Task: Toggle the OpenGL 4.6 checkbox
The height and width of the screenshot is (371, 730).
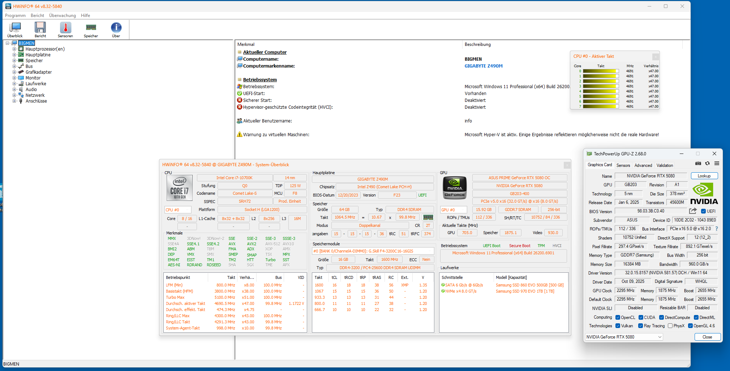Action: click(691, 326)
